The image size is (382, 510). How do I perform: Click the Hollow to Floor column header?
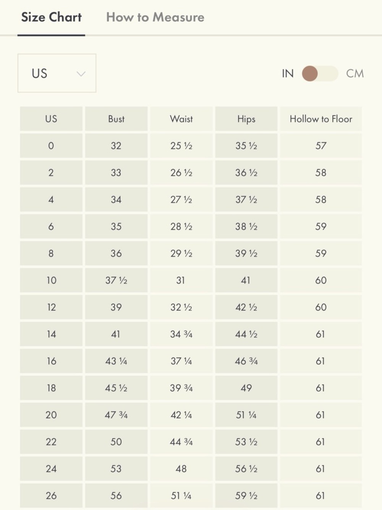click(x=321, y=119)
